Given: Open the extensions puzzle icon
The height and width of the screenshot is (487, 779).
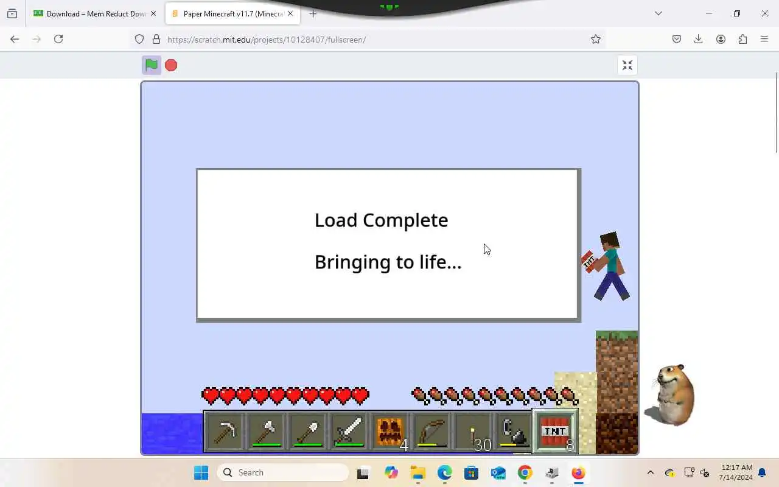Looking at the screenshot, I should click(x=742, y=39).
